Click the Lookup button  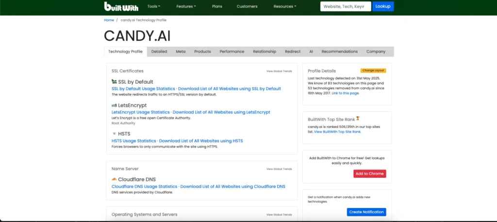click(x=383, y=6)
